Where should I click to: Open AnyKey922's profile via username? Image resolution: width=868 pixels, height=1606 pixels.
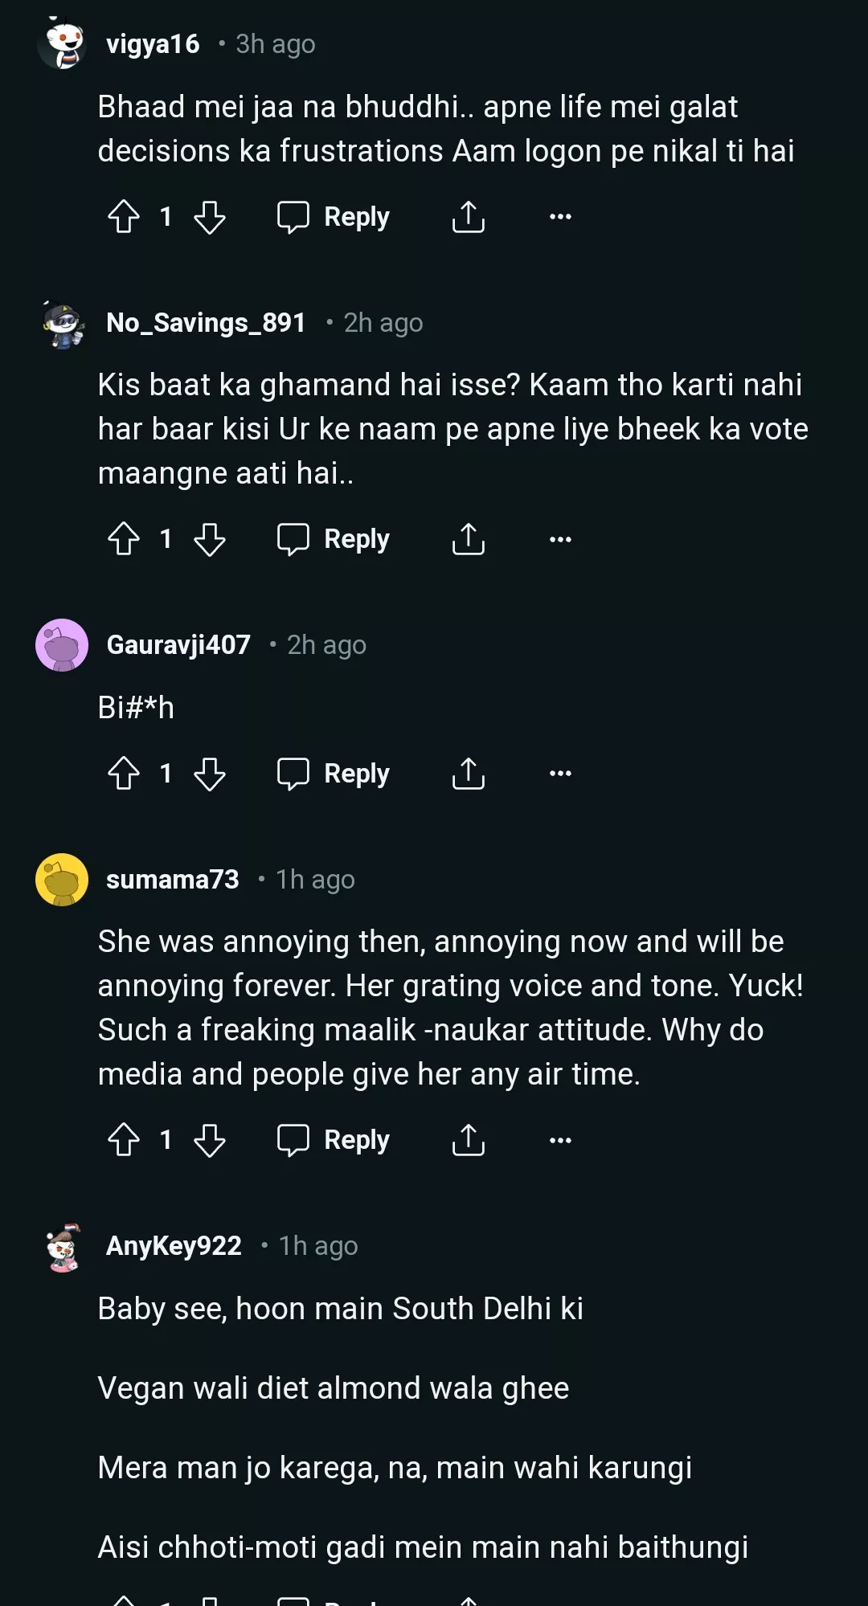click(x=174, y=1246)
